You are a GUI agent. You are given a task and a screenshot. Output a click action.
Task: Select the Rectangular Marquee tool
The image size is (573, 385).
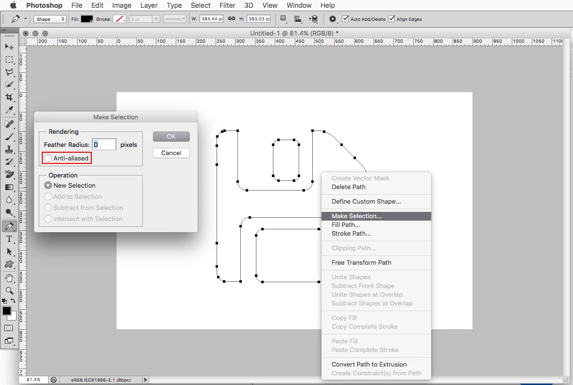9,60
